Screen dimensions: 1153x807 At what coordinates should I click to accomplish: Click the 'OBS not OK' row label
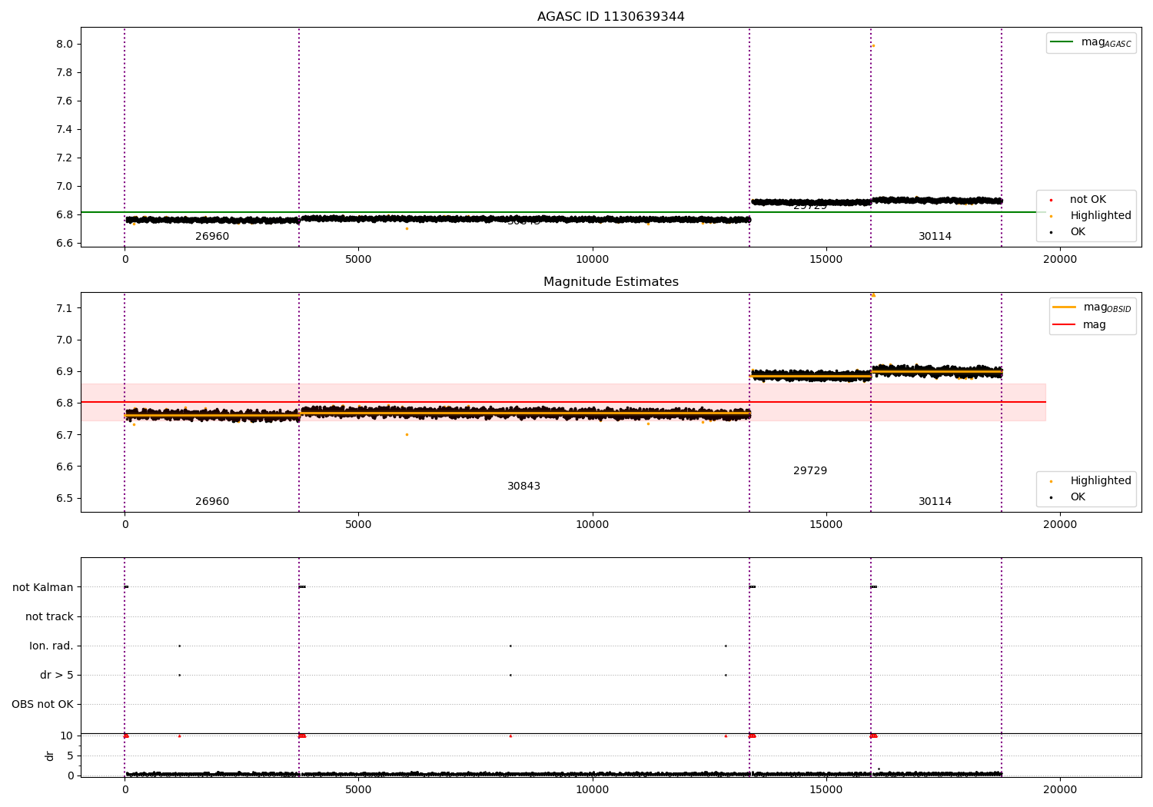click(x=43, y=705)
